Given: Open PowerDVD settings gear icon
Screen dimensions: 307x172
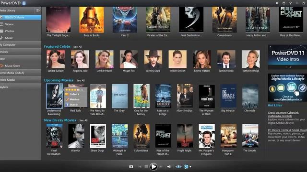Looking at the screenshot, I should click(x=277, y=3).
